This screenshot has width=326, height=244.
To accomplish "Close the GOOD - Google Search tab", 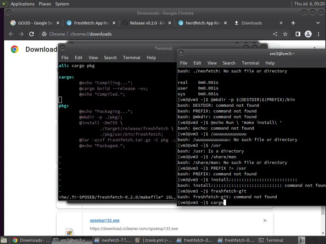I will tap(58, 23).
